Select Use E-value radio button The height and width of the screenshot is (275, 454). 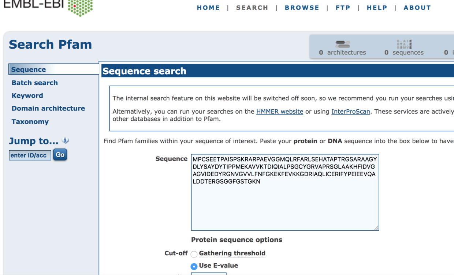point(194,267)
